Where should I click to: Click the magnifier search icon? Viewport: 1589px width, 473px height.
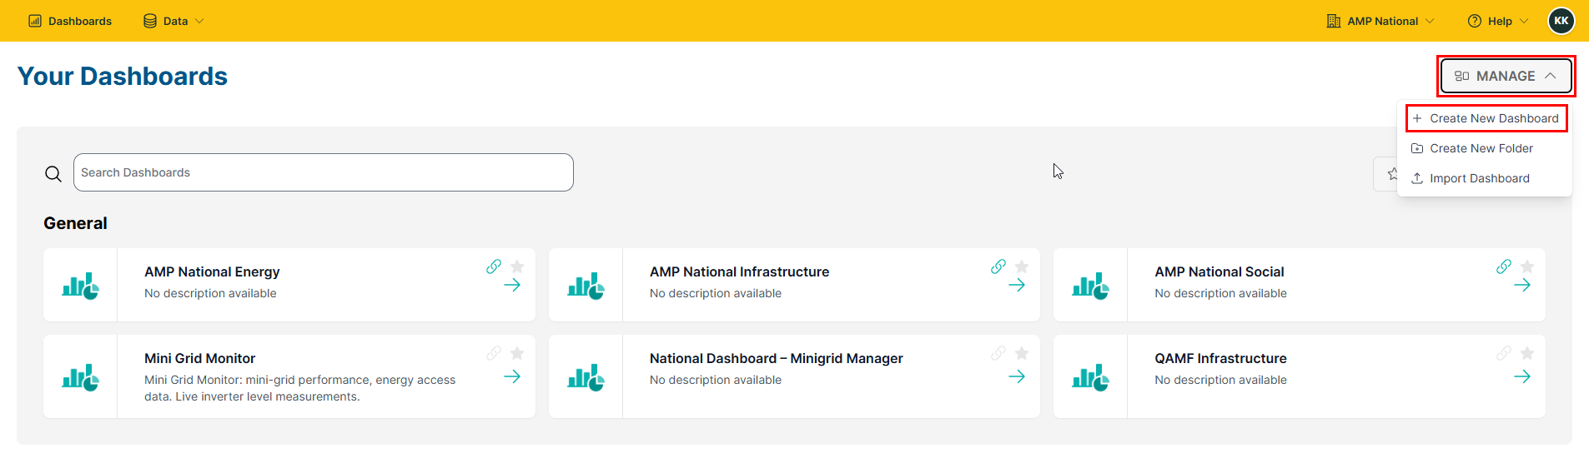point(53,174)
